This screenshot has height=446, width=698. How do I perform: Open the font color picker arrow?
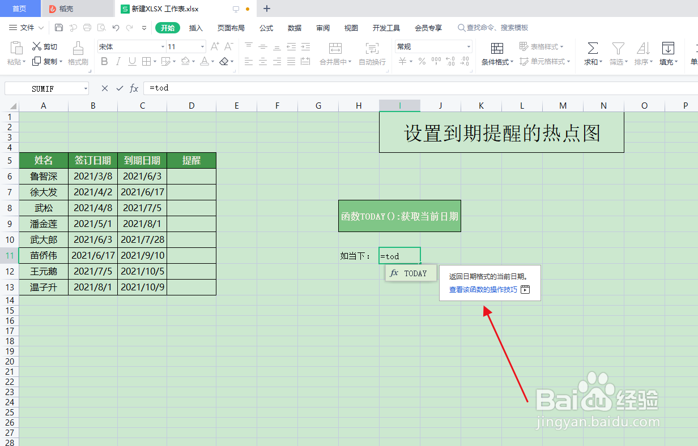pos(213,62)
